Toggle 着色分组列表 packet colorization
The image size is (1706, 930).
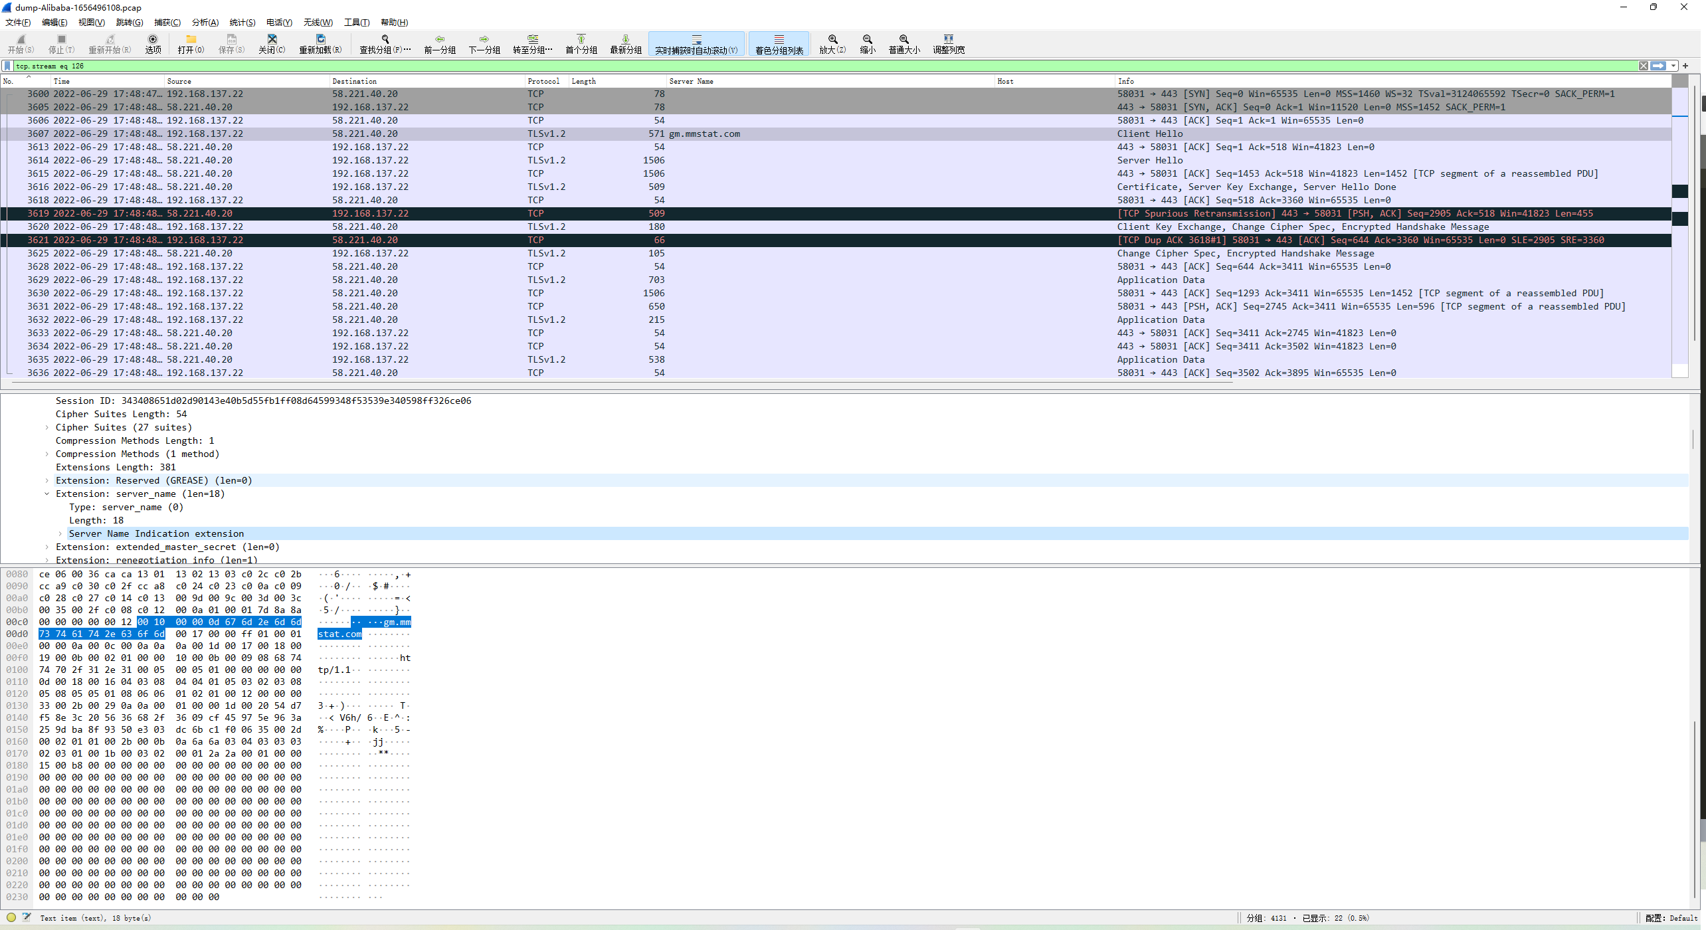(x=779, y=43)
